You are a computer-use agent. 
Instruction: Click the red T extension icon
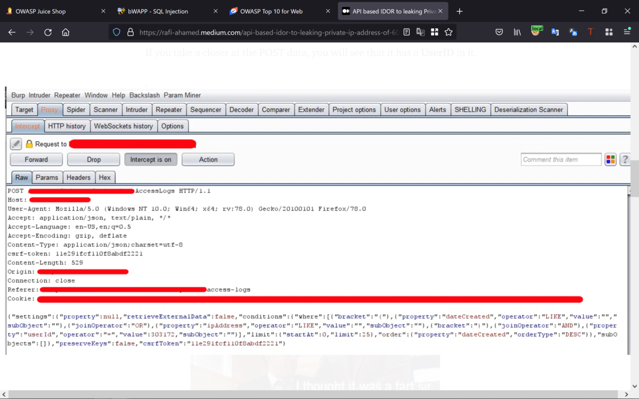(x=591, y=32)
